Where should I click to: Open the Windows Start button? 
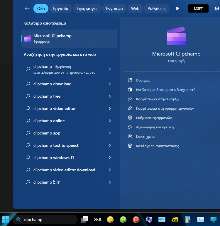[x=6, y=220]
